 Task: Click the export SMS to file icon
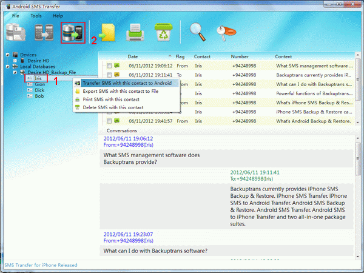click(x=107, y=33)
